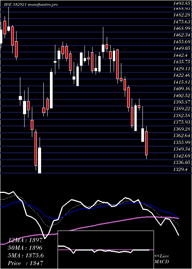Select the 1336.05 price axis label
Image resolution: width=192 pixels, height=269 pixels.
click(182, 163)
